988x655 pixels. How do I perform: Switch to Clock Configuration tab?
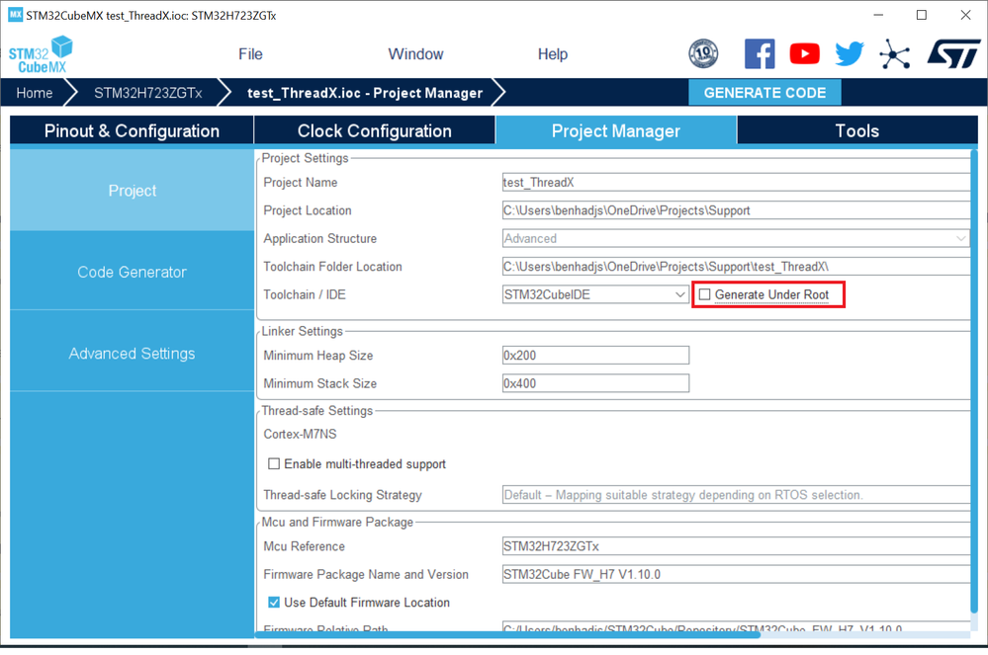(x=374, y=130)
